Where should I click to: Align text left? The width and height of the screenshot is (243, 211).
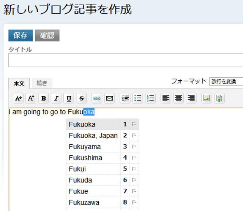(166, 98)
